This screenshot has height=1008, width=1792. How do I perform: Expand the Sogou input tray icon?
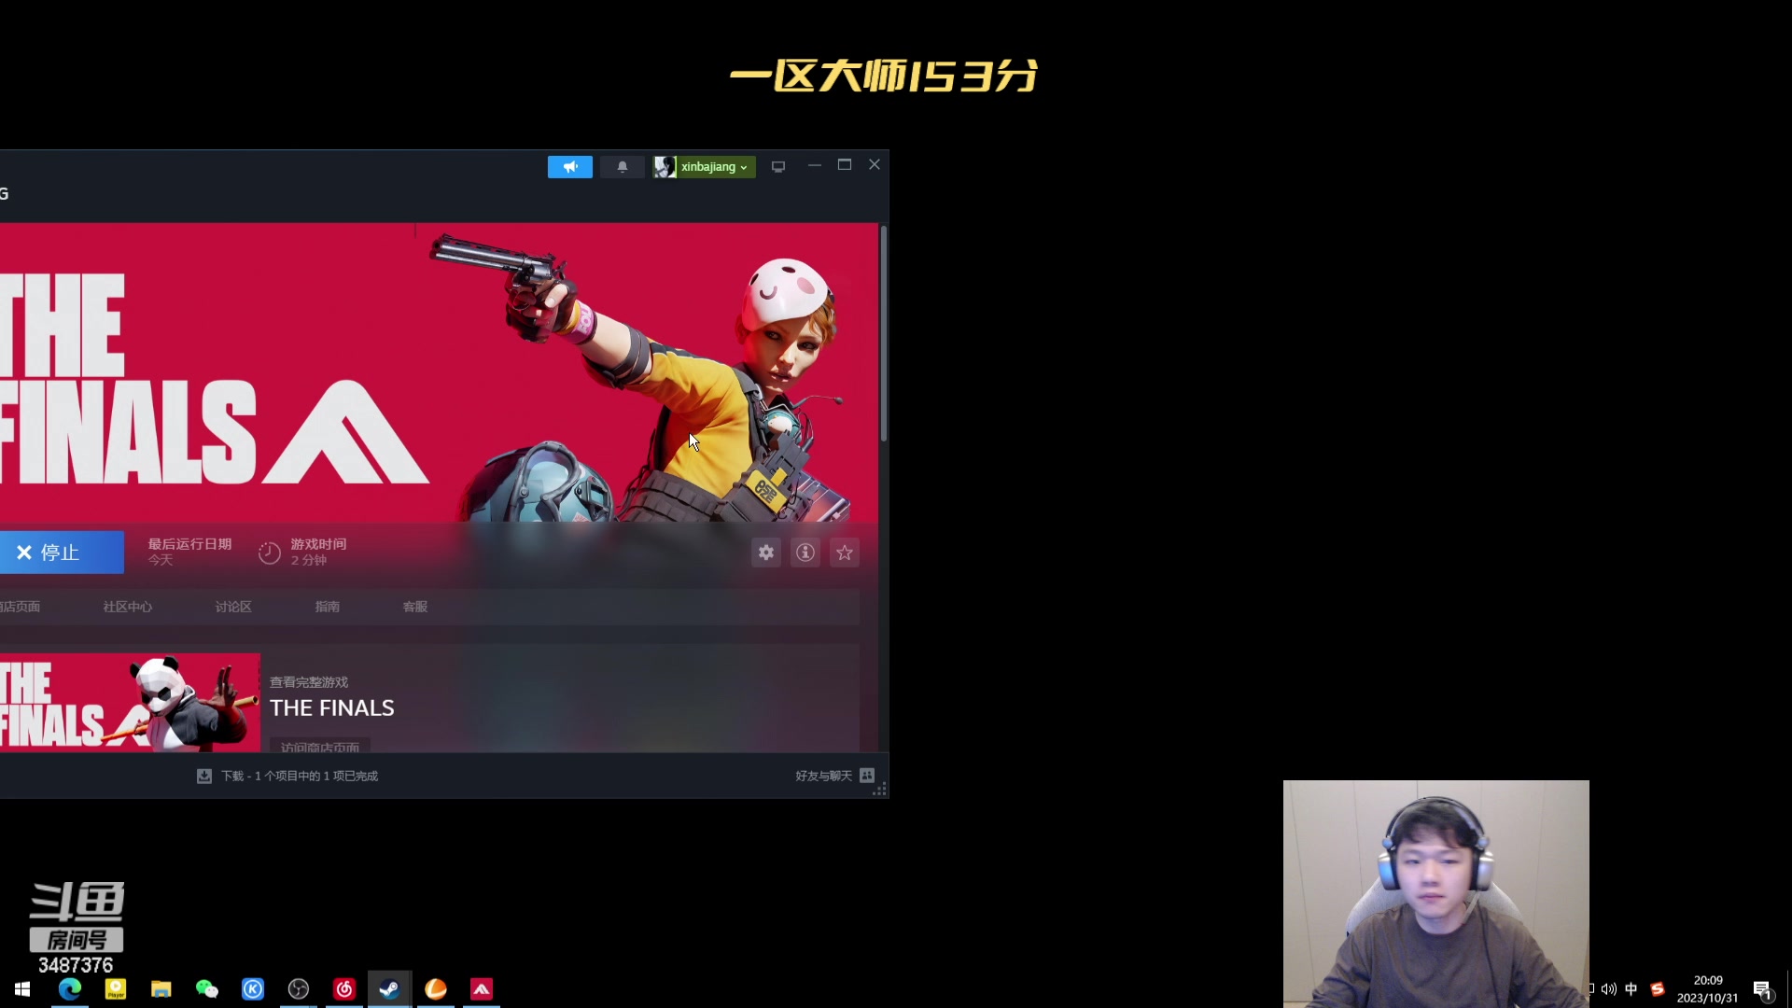(x=1658, y=989)
